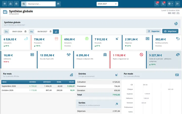Go to the home page icon
The width and height of the screenshot is (182, 114).
10,4
